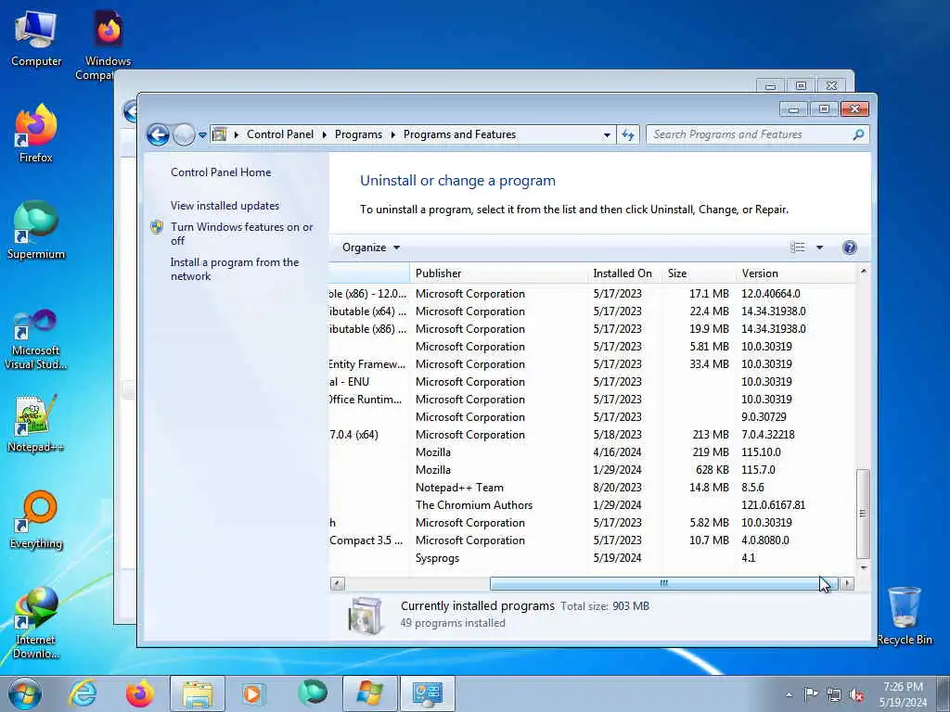Open the Firefox desktop shortcut
The height and width of the screenshot is (712, 950).
[36, 133]
